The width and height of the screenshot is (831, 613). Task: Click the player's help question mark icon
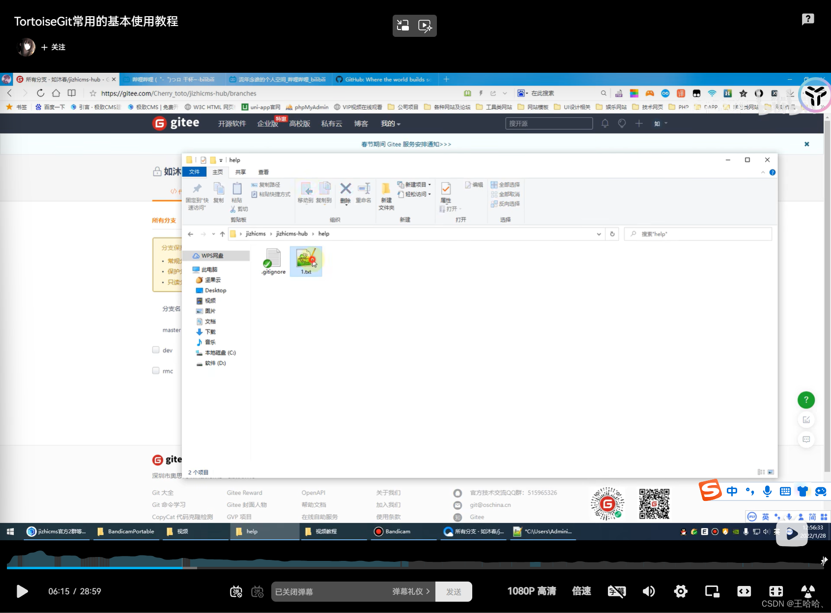tap(808, 19)
